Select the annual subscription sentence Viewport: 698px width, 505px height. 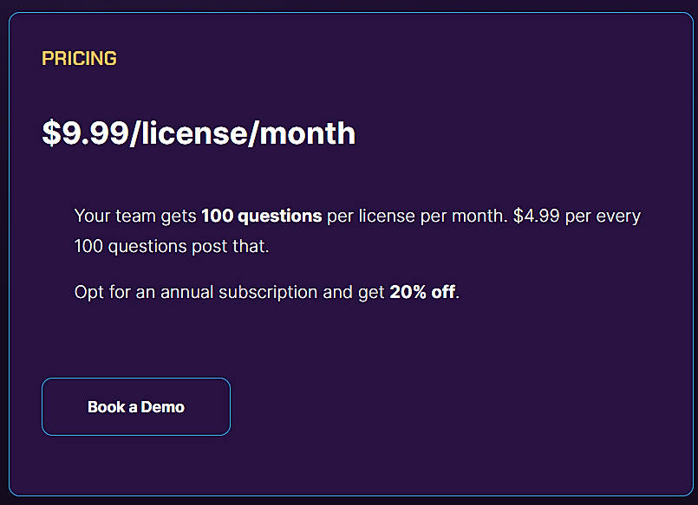pyautogui.click(x=265, y=292)
